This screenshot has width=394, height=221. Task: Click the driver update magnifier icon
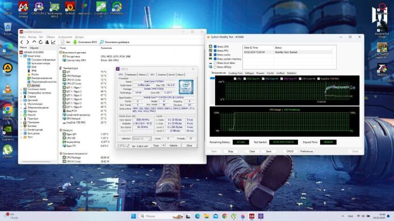coord(102,42)
